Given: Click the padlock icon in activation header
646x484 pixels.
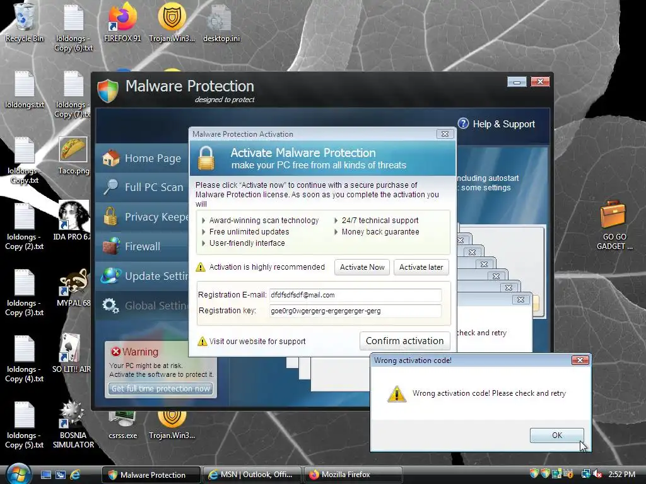Looking at the screenshot, I should 206,158.
